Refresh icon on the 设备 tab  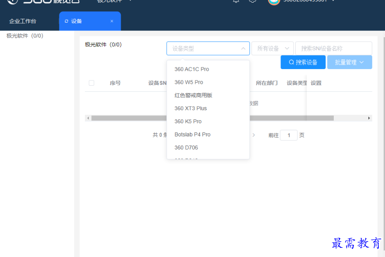[x=66, y=21]
